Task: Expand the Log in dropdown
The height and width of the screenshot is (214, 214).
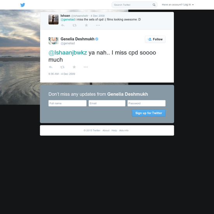Action: point(188,5)
